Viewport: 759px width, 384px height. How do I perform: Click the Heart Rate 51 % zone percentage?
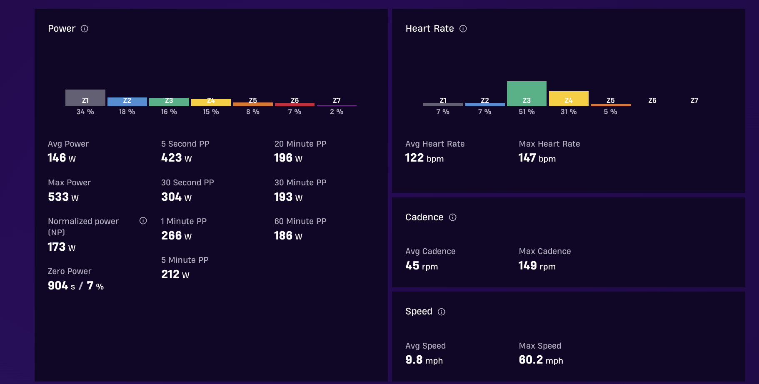527,112
